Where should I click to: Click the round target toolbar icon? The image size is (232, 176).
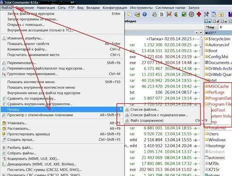coord(191,14)
